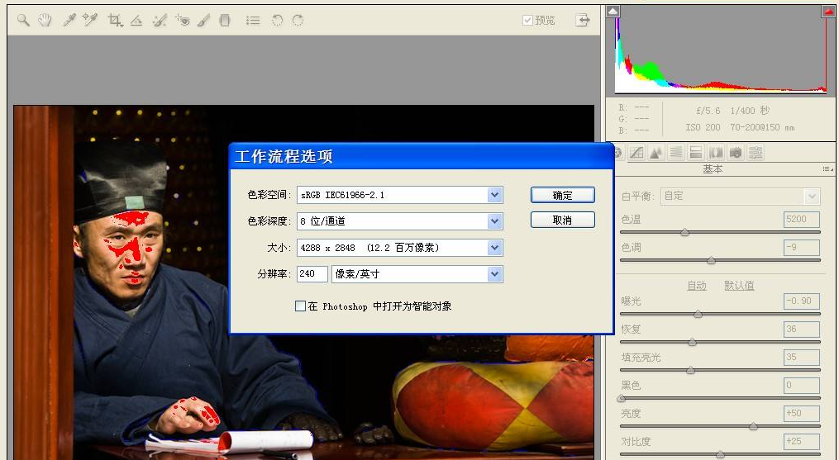The height and width of the screenshot is (460, 839).
Task: Open the 色彩空间 dropdown
Action: pyautogui.click(x=494, y=195)
